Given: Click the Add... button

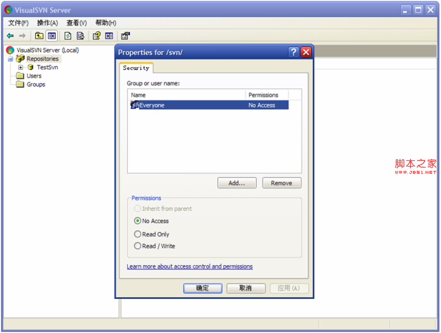Looking at the screenshot, I should [x=237, y=183].
